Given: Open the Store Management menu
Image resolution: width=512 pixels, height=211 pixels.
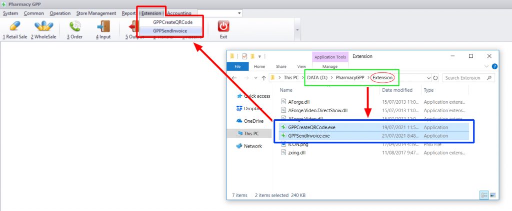Looking at the screenshot, I should (96, 13).
